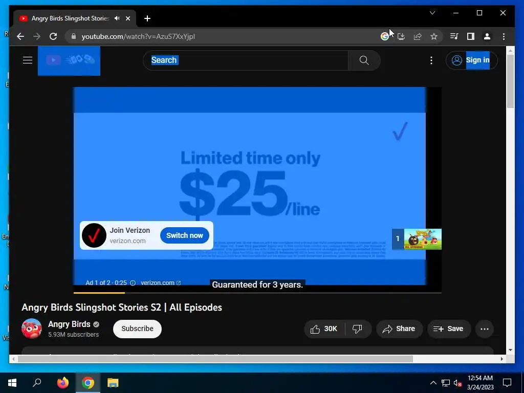The image size is (524, 393).
Task: Click the magnifier search button
Action: pos(364,60)
